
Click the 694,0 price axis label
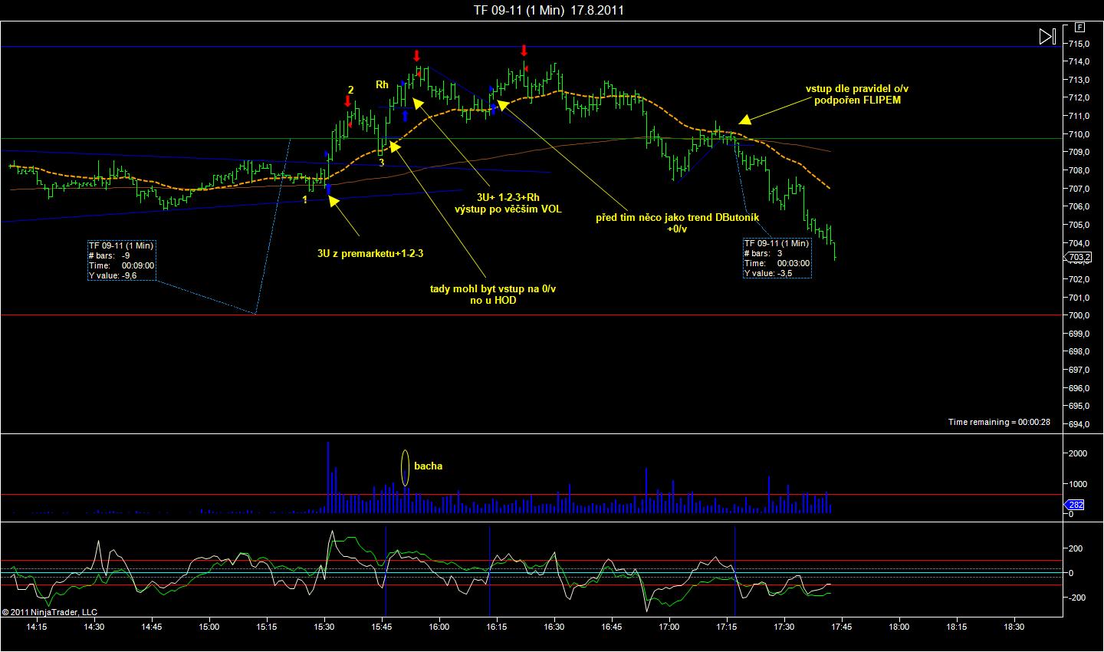pyautogui.click(x=1079, y=424)
